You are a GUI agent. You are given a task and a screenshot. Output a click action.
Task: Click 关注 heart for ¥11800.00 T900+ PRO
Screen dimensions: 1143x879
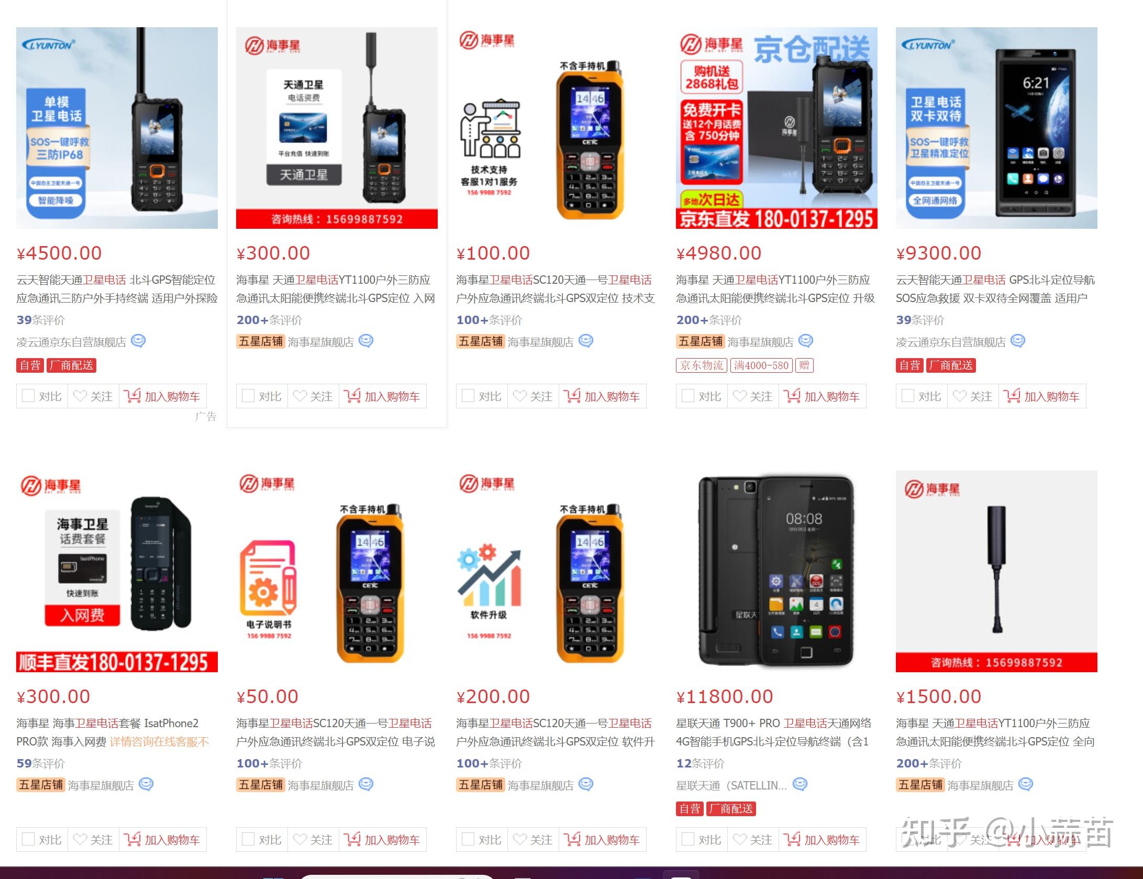753,840
